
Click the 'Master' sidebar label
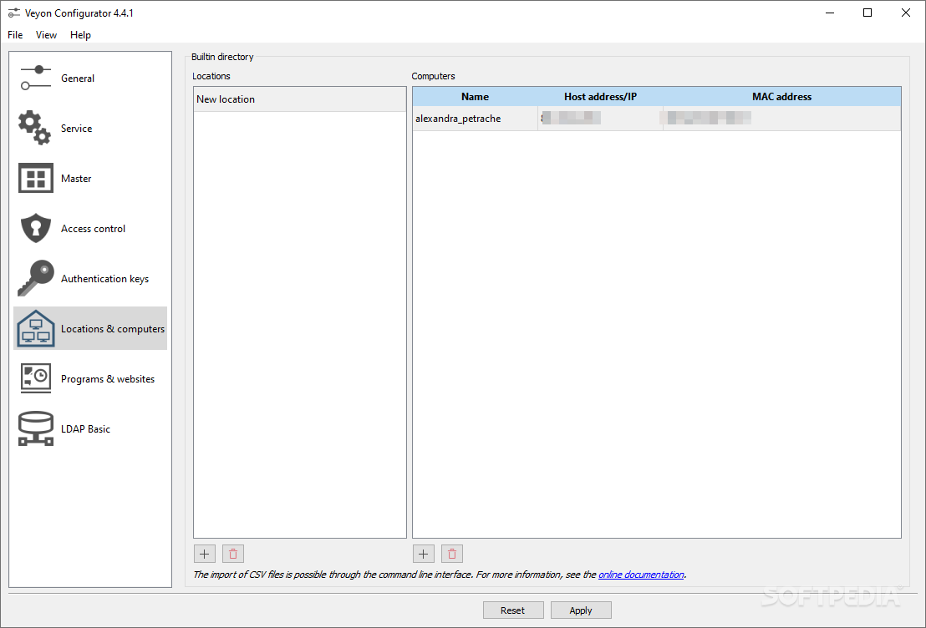pyautogui.click(x=75, y=179)
